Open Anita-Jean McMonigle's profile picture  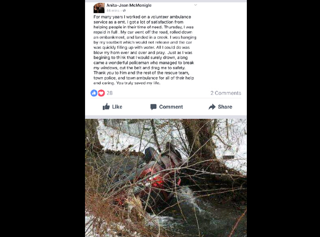tap(99, 8)
